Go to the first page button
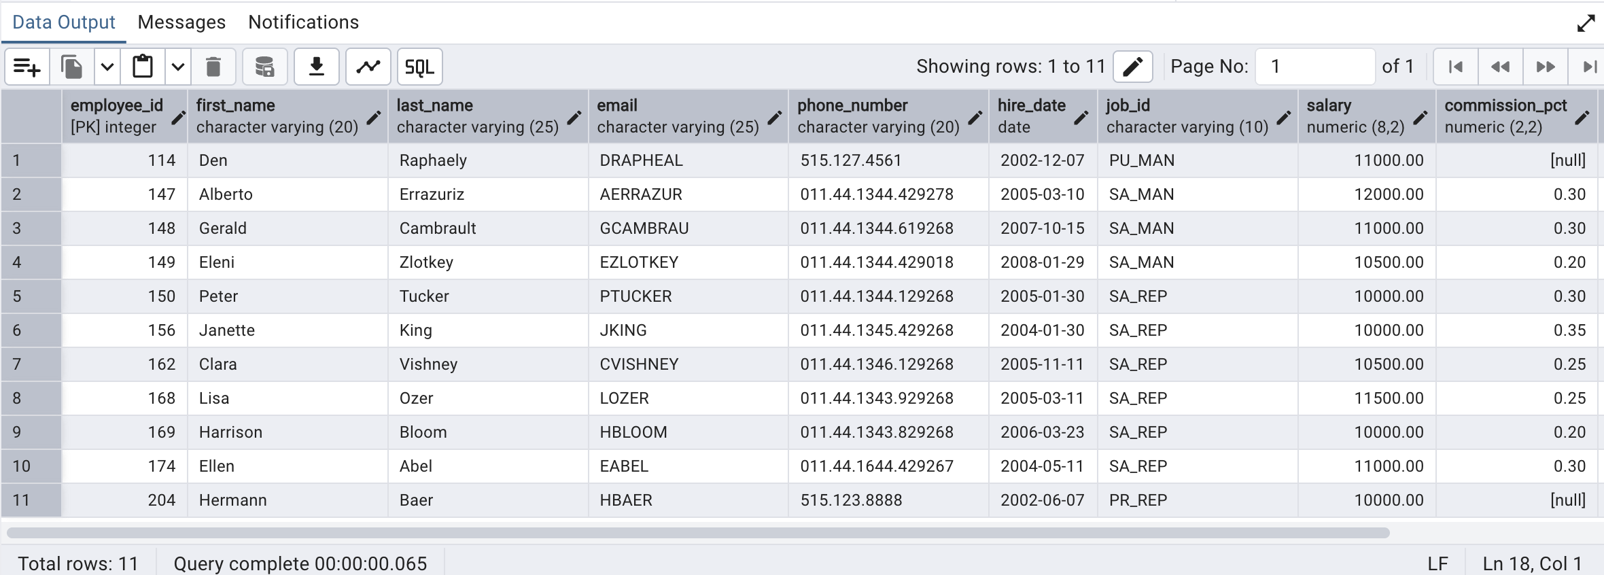The image size is (1604, 575). tap(1455, 67)
